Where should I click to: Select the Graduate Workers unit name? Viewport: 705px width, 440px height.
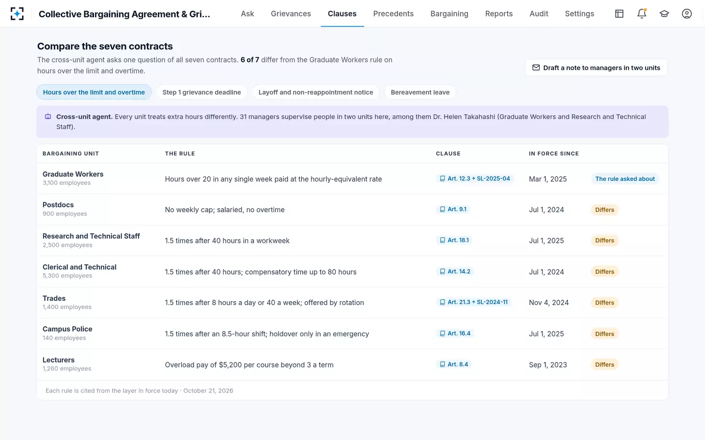pos(73,174)
